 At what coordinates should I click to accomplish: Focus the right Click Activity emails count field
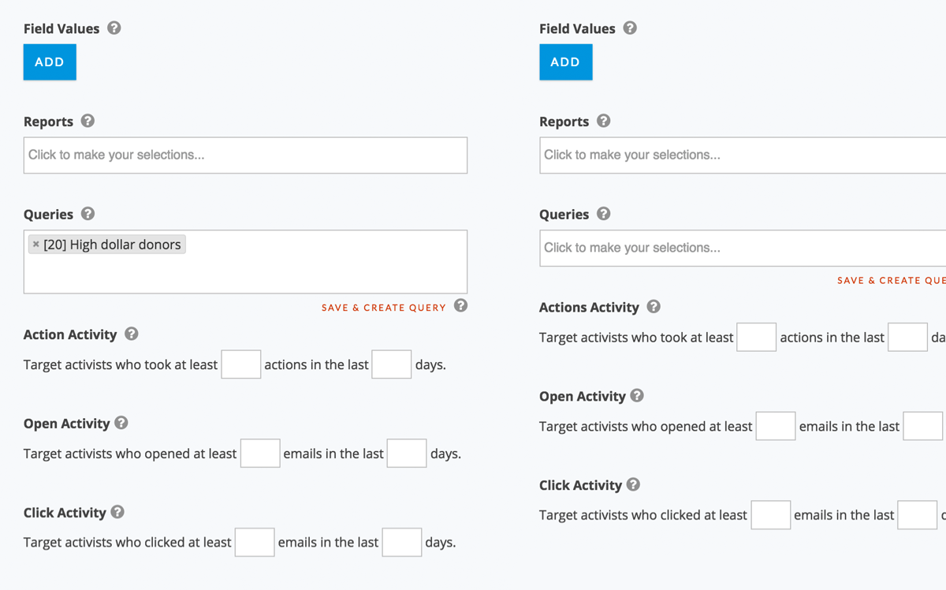point(770,515)
